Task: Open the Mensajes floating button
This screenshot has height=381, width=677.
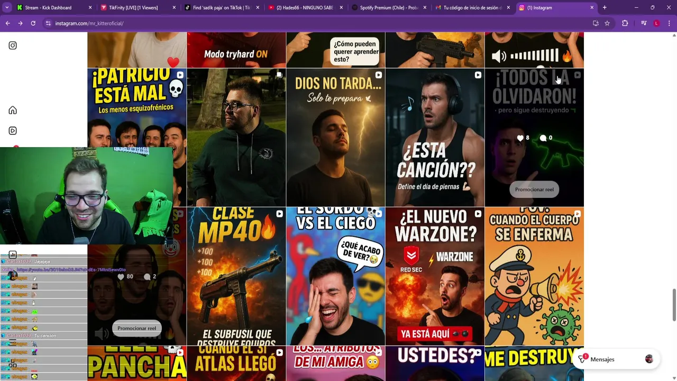Action: (616, 359)
